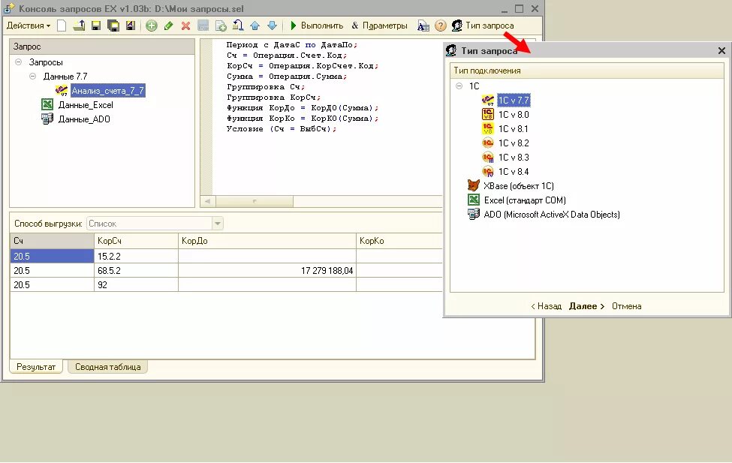The image size is (732, 463).
Task: Select the Данные_ADO tree item
Action: 84,119
